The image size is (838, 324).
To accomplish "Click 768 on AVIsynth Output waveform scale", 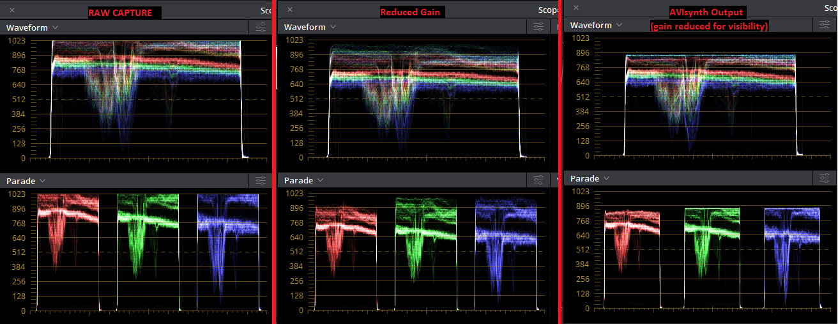I will pyautogui.click(x=584, y=68).
